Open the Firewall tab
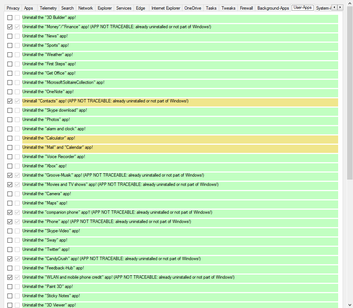Image resolution: width=353 pixels, height=308 pixels. pyautogui.click(x=246, y=8)
